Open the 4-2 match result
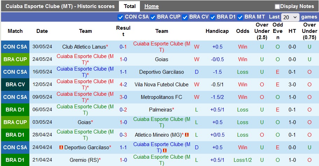The width and height of the screenshot is (319, 166). 123,85
